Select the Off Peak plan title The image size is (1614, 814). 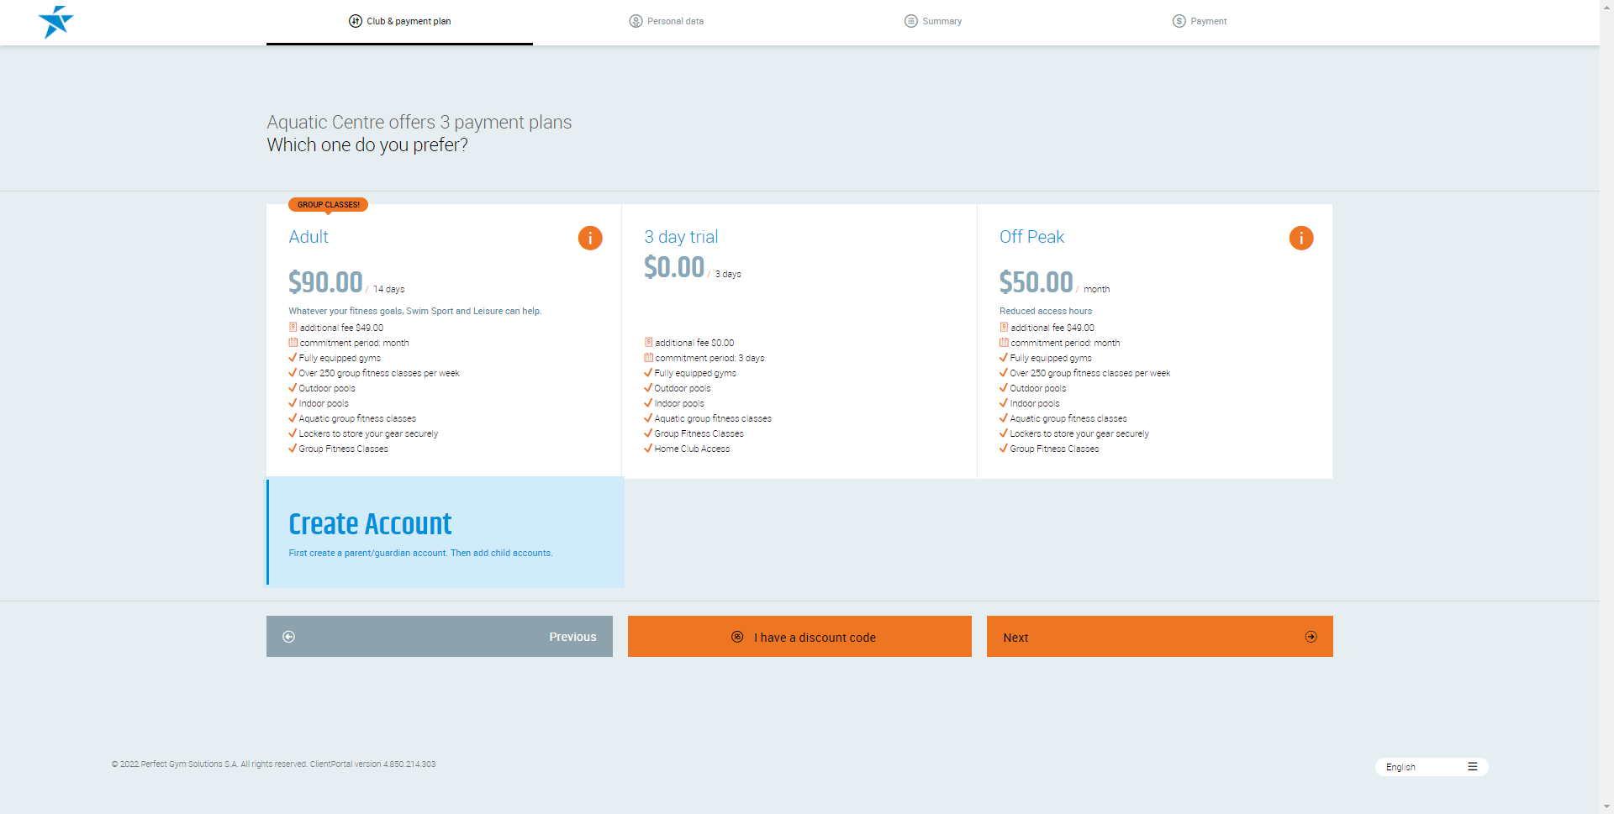click(x=1031, y=237)
